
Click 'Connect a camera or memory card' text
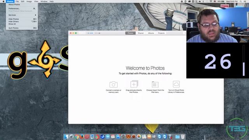(x=113, y=91)
